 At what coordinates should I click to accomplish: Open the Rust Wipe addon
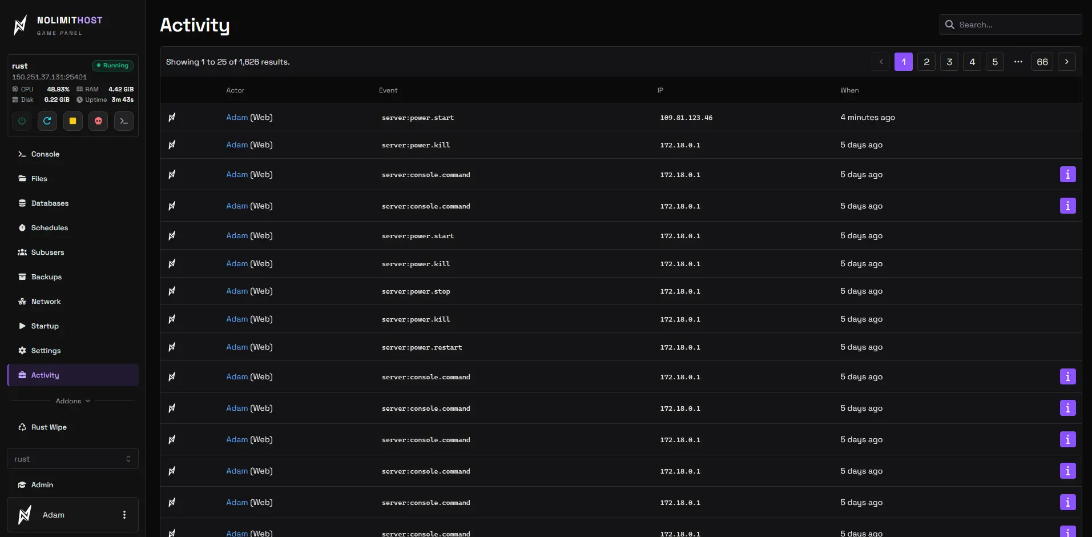point(73,427)
